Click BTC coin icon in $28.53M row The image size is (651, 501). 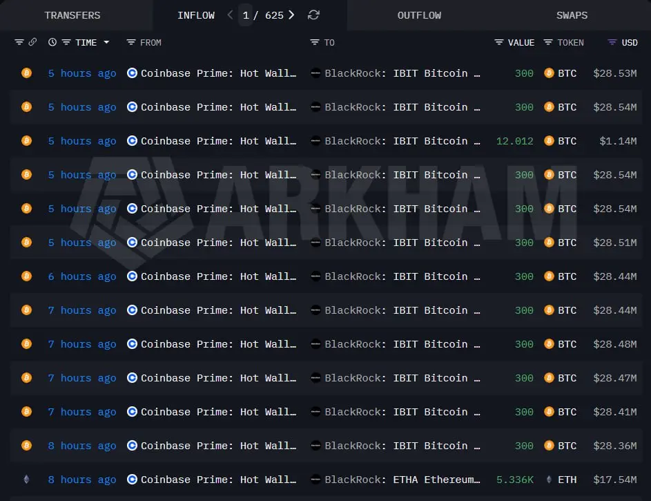point(549,73)
